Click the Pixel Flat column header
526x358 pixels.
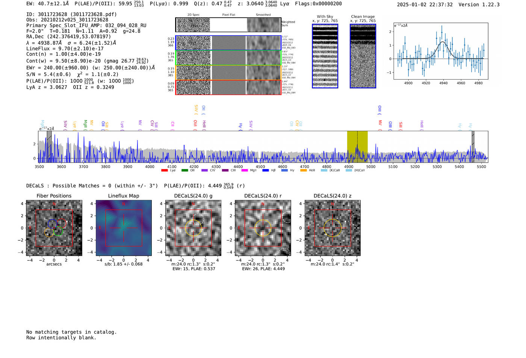[228, 15]
